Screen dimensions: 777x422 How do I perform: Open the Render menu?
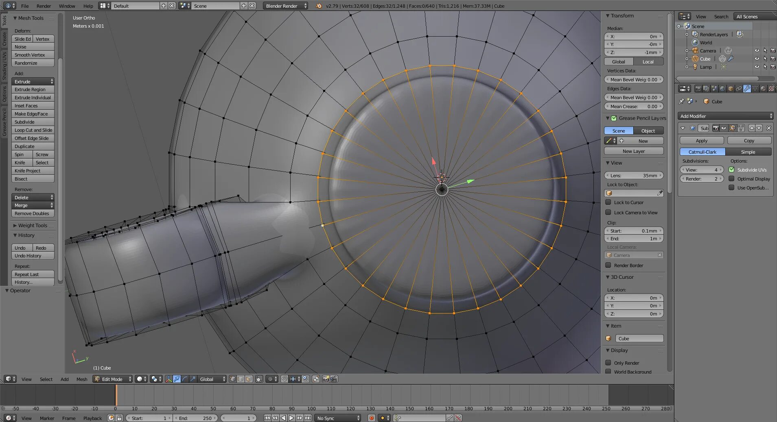tap(44, 6)
